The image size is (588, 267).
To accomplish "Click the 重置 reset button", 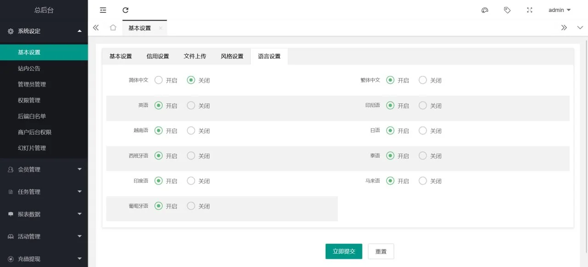I will pos(381,251).
